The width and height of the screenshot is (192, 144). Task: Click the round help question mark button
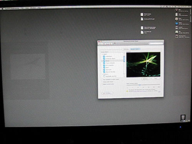coord(159,92)
